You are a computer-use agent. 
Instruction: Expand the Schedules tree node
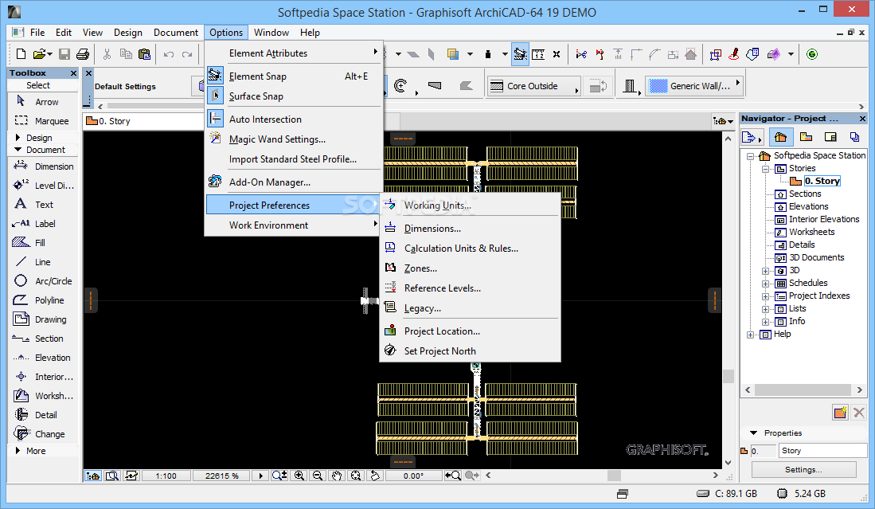point(766,284)
